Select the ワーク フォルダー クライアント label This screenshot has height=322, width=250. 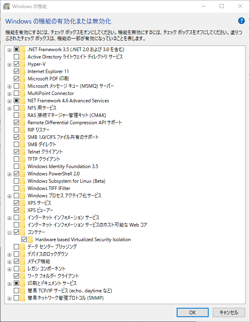point(53,276)
